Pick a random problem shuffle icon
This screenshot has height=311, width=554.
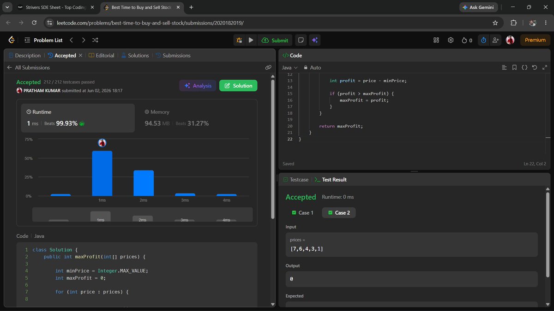pyautogui.click(x=95, y=40)
